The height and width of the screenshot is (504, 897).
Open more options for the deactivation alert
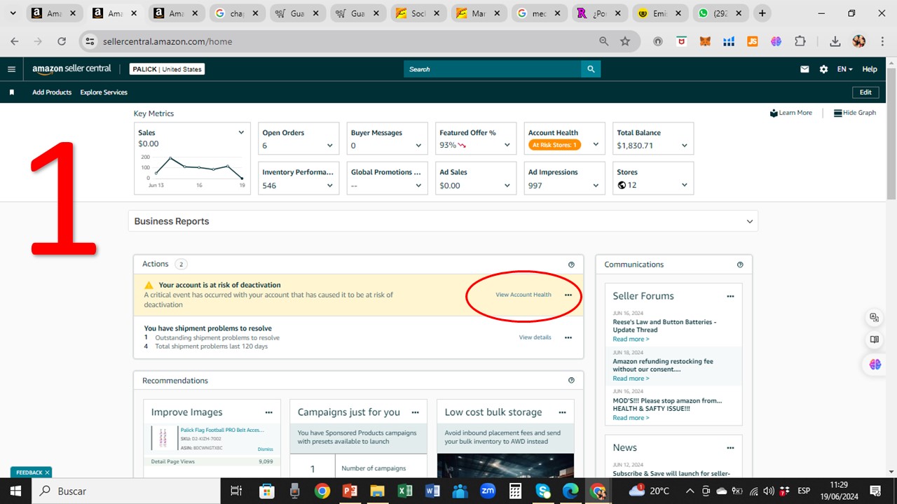tap(568, 295)
